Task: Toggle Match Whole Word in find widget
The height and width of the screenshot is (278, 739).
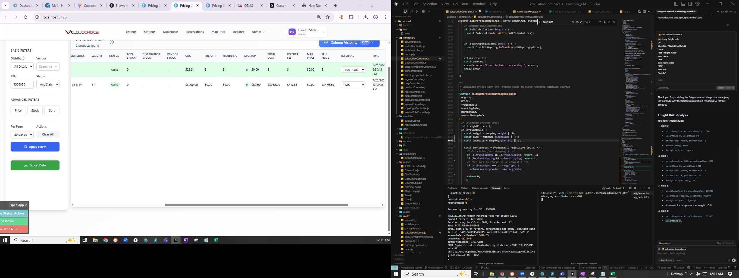Action: tap(577, 22)
